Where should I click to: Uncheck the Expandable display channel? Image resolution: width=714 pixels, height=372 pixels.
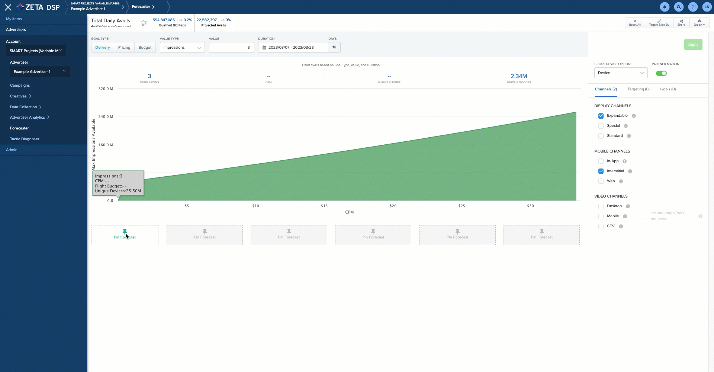(601, 116)
